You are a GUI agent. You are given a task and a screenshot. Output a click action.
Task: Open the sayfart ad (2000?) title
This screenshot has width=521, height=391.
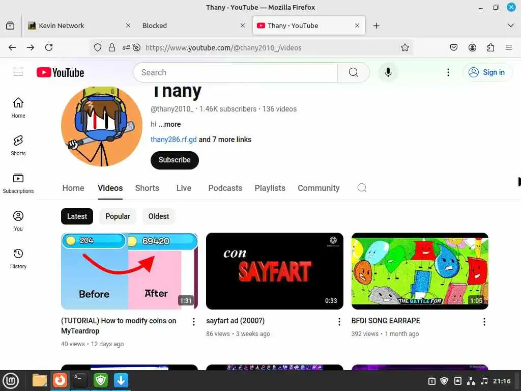(x=235, y=321)
